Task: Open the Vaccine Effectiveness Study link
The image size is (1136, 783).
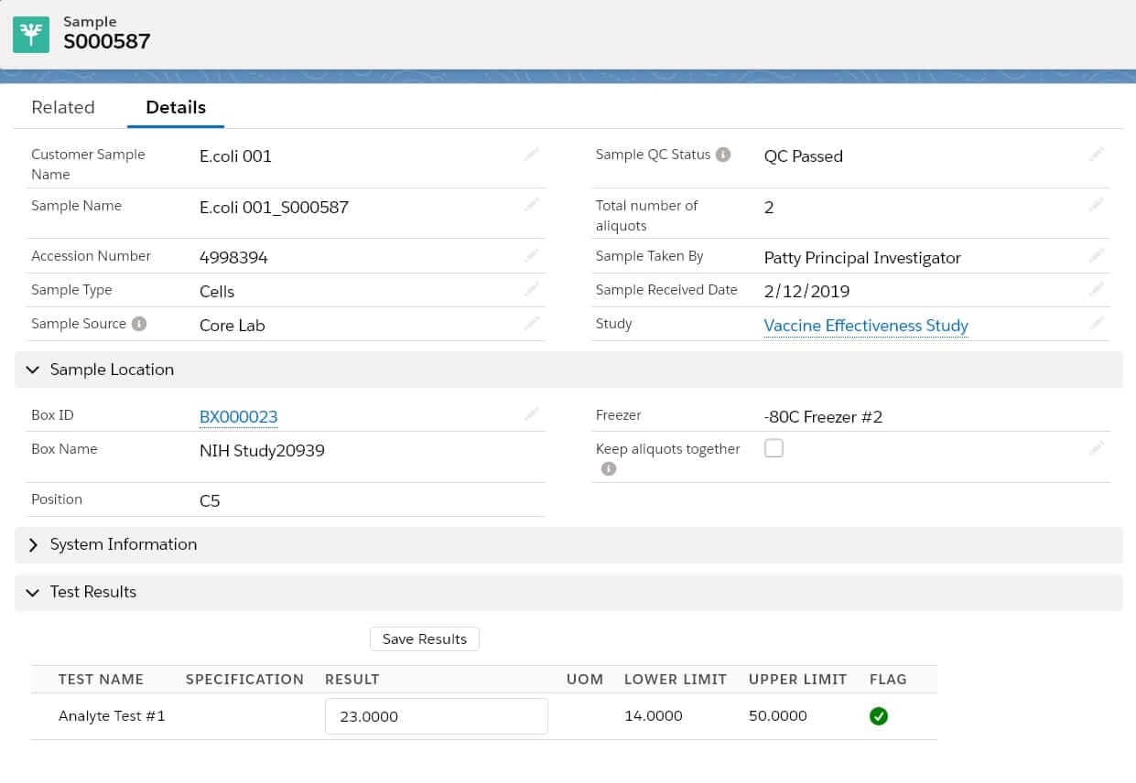Action: click(x=865, y=325)
